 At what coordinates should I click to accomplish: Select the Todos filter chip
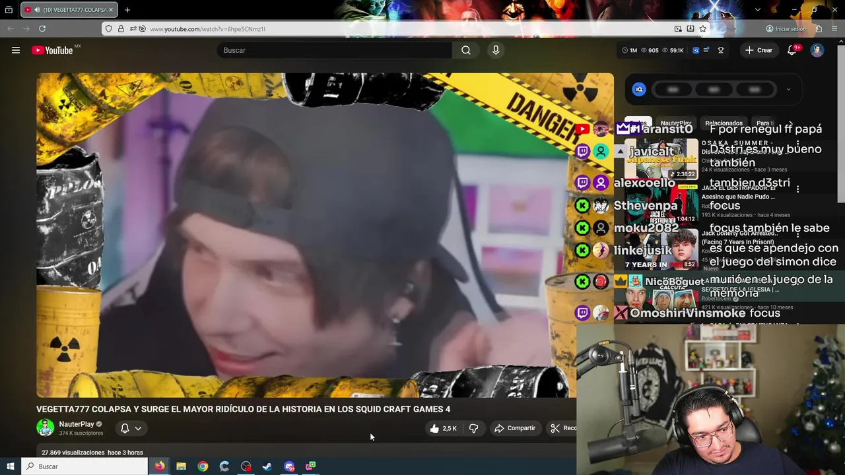pyautogui.click(x=638, y=123)
